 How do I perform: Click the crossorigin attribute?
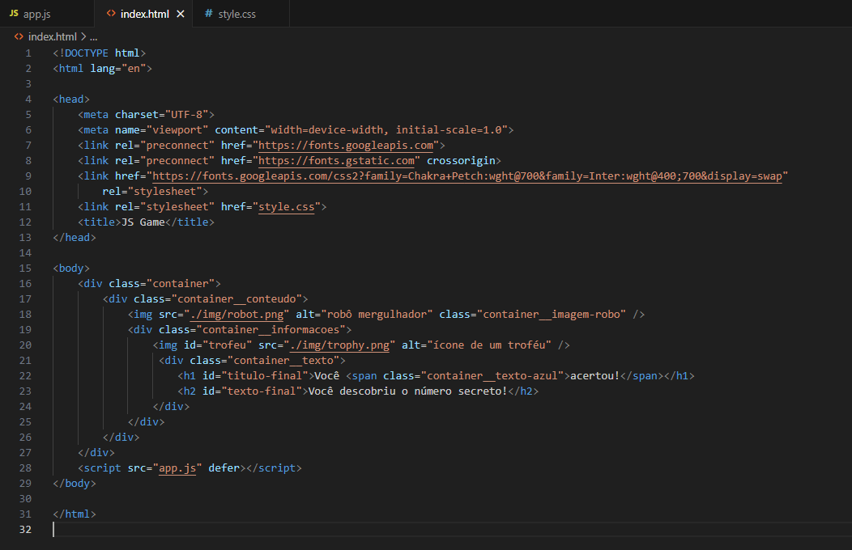coord(461,161)
